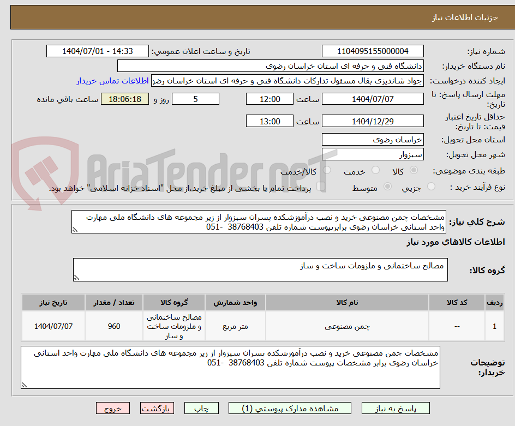Click the dark header bar جزئیات اطلاعات نیاز
The height and width of the screenshot is (426, 515).
[257, 17]
